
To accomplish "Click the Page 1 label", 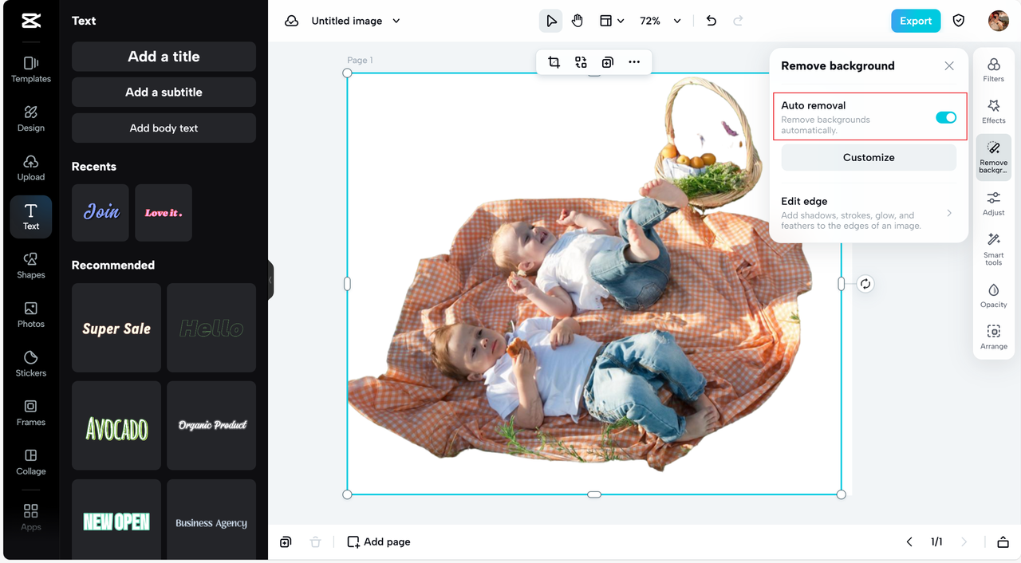I will click(360, 61).
